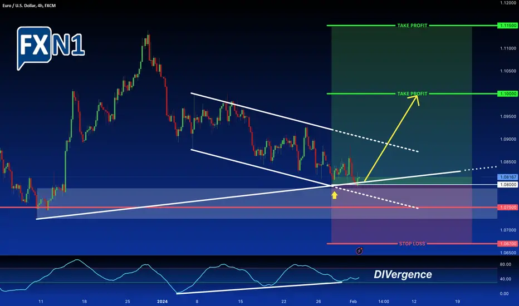Select the STOP LOSS label
This screenshot has height=306, width=519.
(412, 244)
